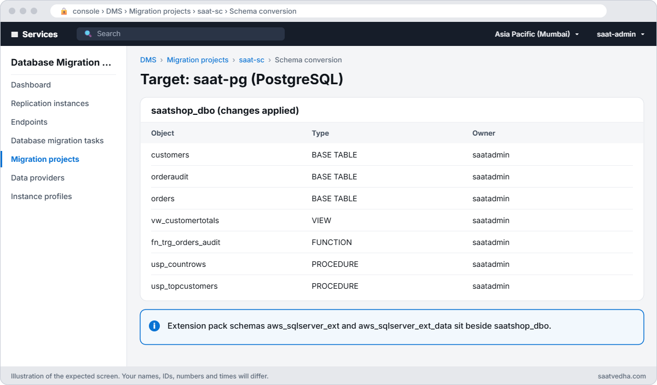The image size is (657, 385).
Task: Open the Asia Pacific (Mumbai) region dropdown
Action: coord(537,34)
